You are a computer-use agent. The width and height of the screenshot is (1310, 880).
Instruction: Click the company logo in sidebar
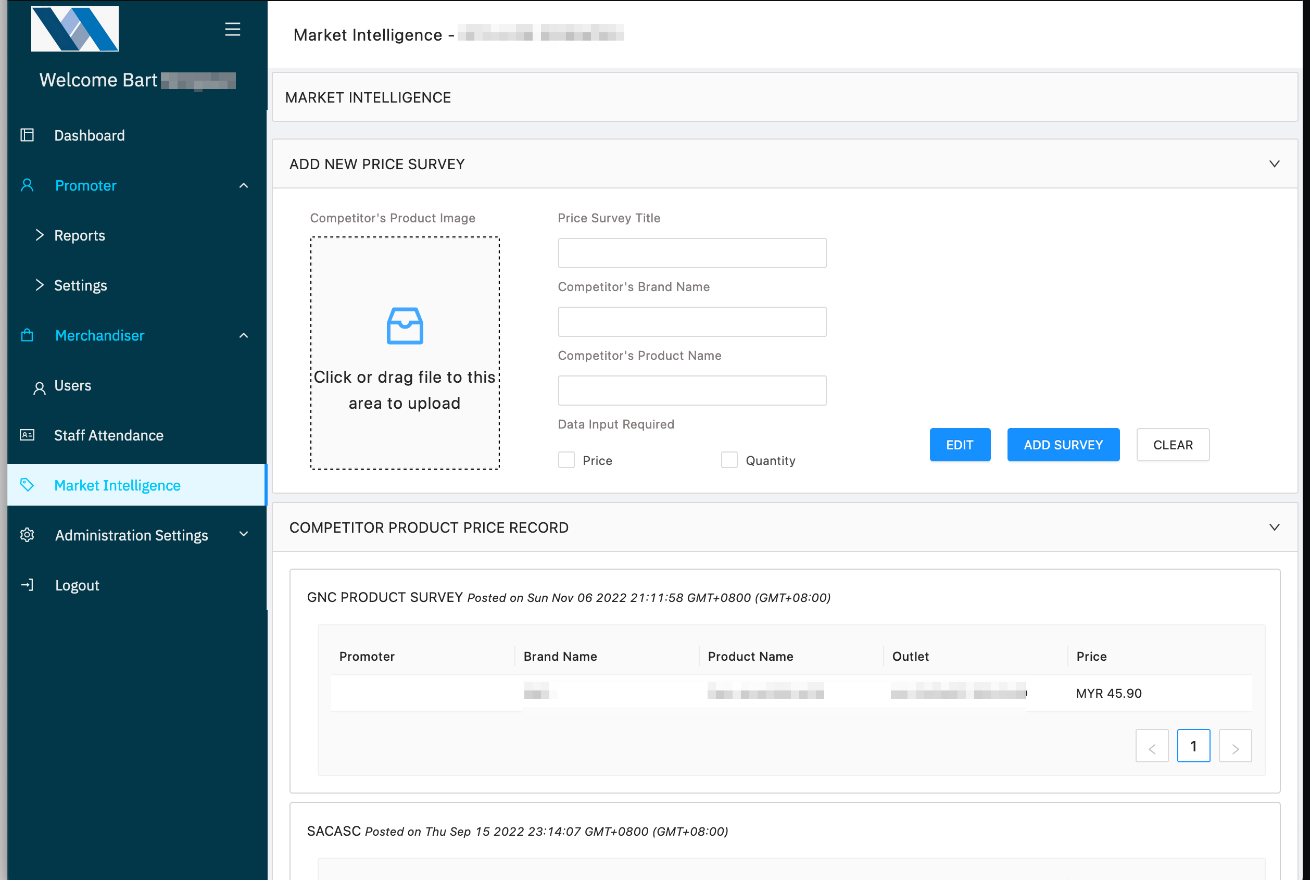[x=74, y=29]
